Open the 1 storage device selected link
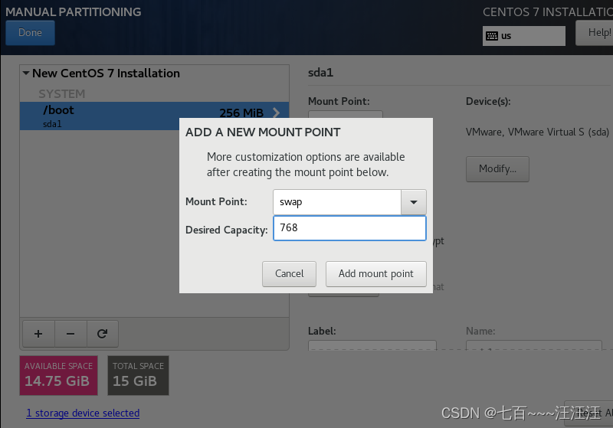Screen dimensions: 613x428 point(83,413)
